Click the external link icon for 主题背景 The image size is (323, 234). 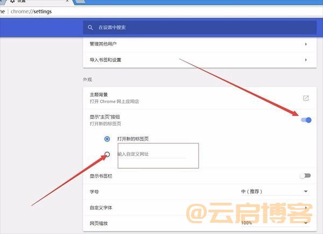tap(306, 98)
